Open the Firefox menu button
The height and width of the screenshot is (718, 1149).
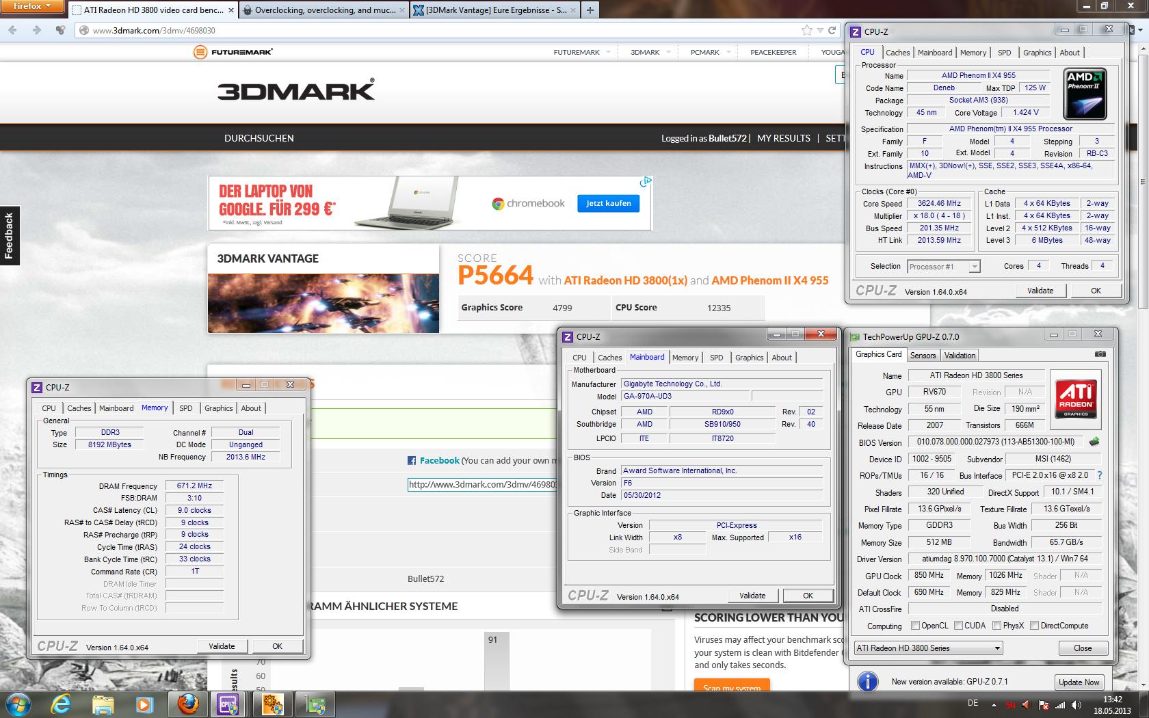point(32,6)
